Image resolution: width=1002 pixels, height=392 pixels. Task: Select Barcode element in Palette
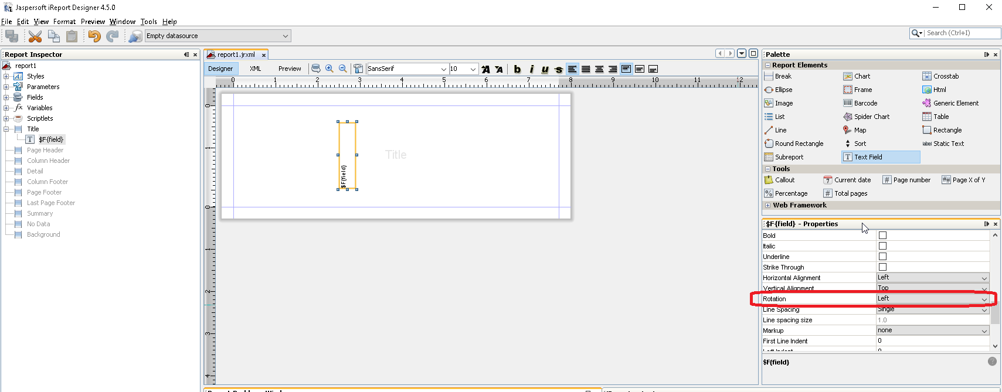[x=861, y=103]
